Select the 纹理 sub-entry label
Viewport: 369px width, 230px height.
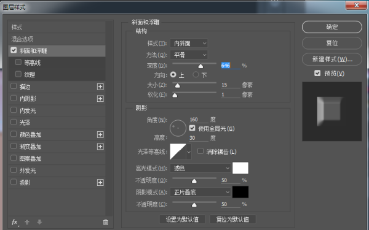tap(30, 75)
